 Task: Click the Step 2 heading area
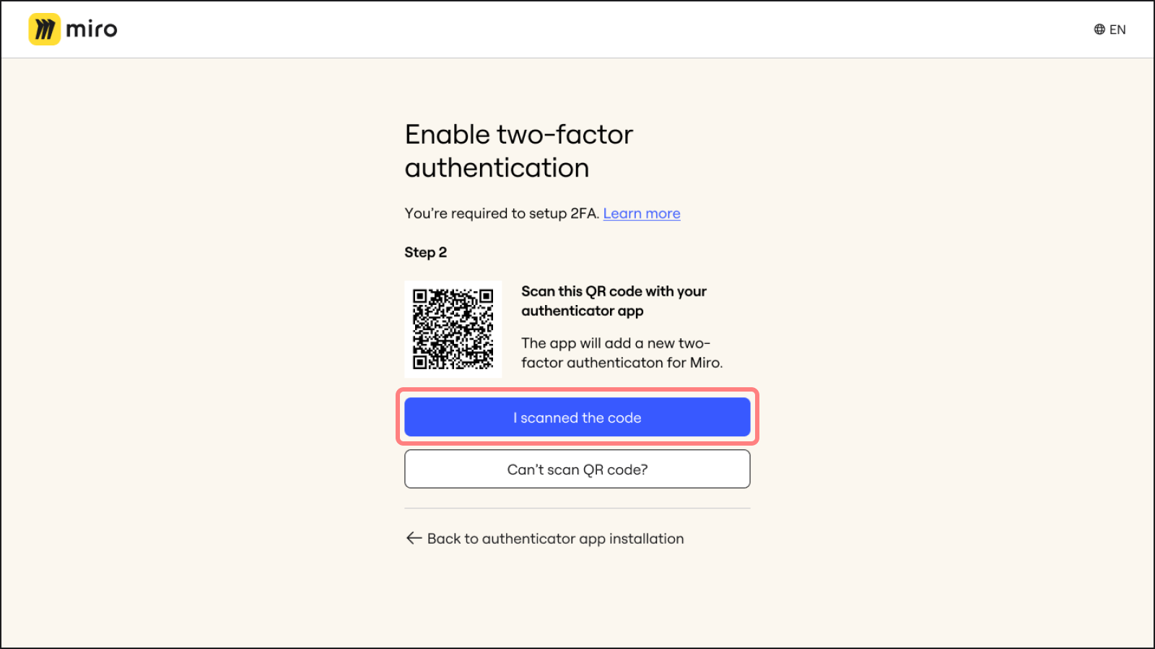[x=425, y=252]
